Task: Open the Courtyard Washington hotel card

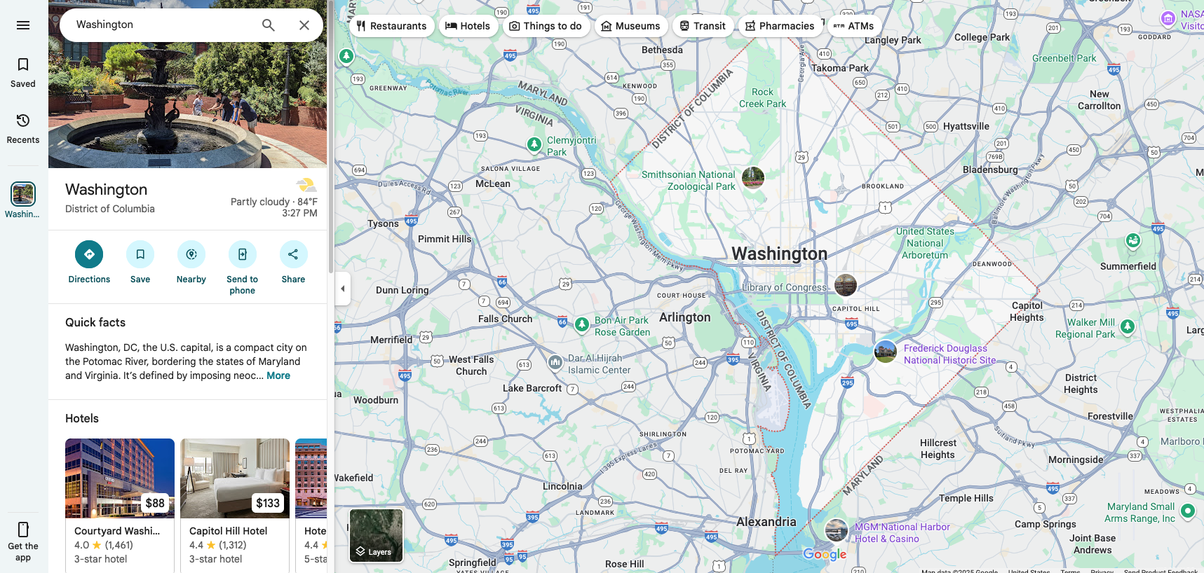Action: (x=120, y=505)
